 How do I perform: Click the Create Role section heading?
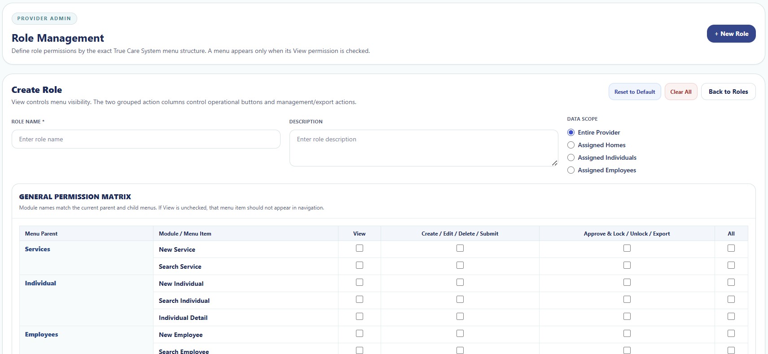[x=37, y=90]
